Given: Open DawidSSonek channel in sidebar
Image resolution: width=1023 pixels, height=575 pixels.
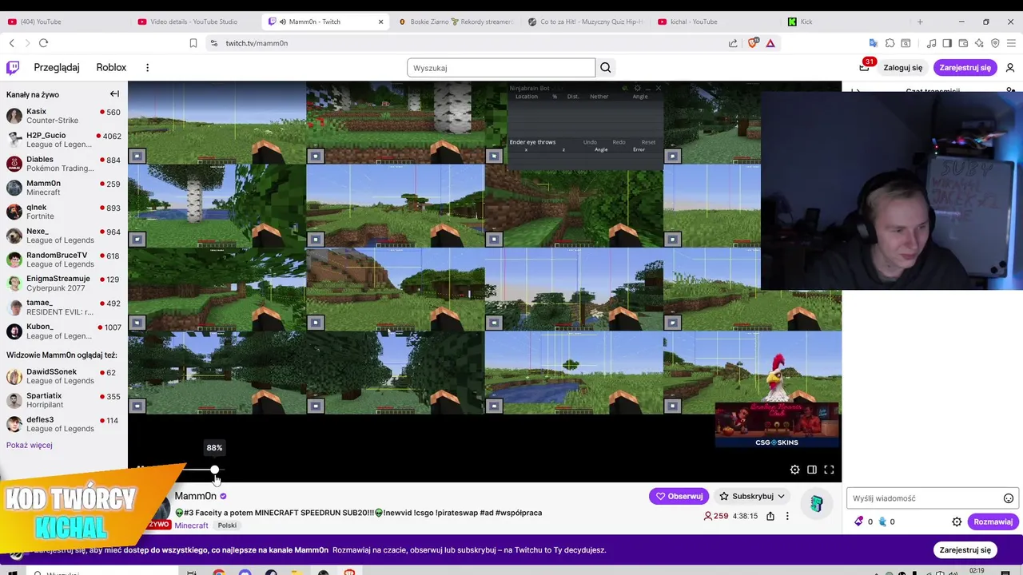Looking at the screenshot, I should click(x=64, y=376).
